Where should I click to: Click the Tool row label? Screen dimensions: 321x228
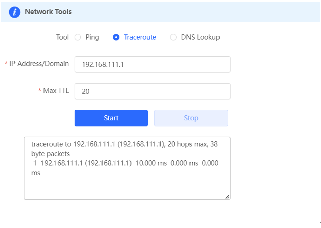pos(62,37)
